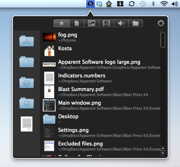Open fog.png from recent list
The height and width of the screenshot is (167, 180).
[x=67, y=35]
